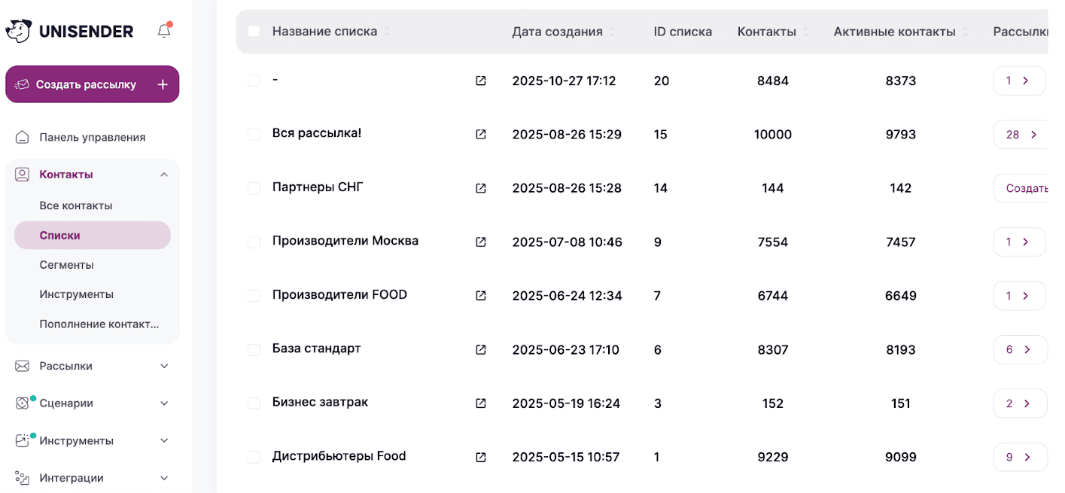Select the Панель управления house icon
Image resolution: width=1065 pixels, height=493 pixels.
22,136
